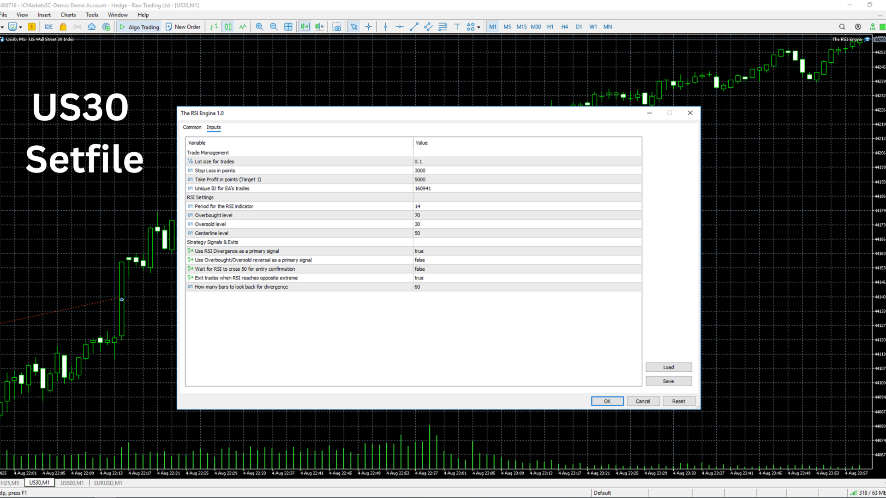Insert a text label
The image size is (886, 498).
click(x=457, y=27)
